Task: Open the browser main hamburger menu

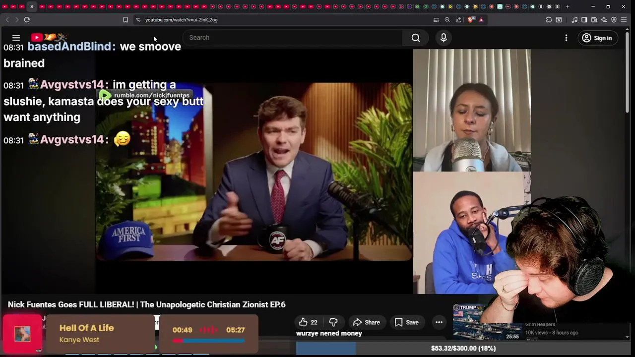Action: coord(624,20)
